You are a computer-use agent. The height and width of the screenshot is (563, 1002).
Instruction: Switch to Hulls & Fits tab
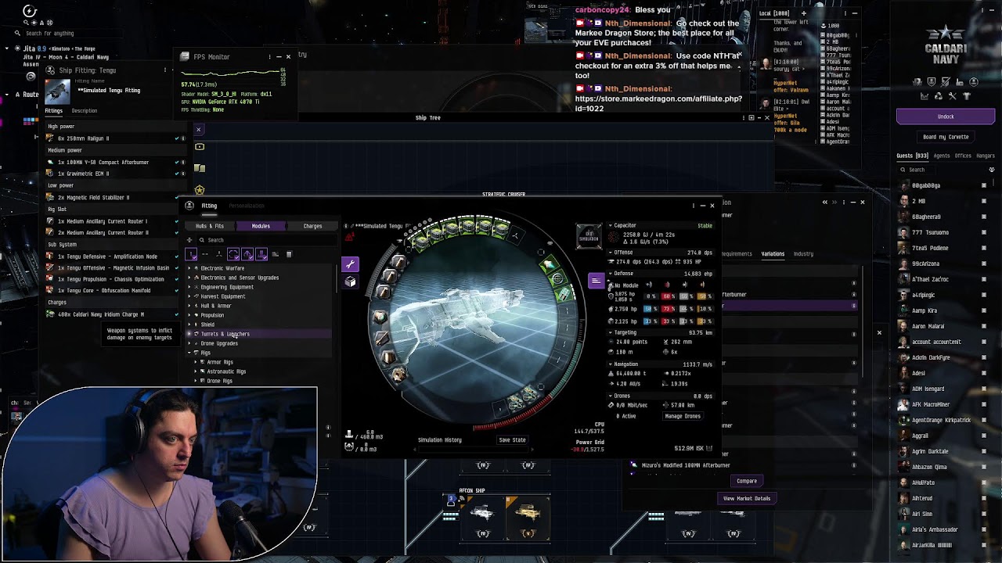pos(209,226)
